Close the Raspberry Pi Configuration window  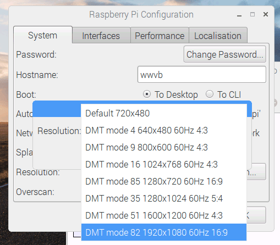pos(266,14)
